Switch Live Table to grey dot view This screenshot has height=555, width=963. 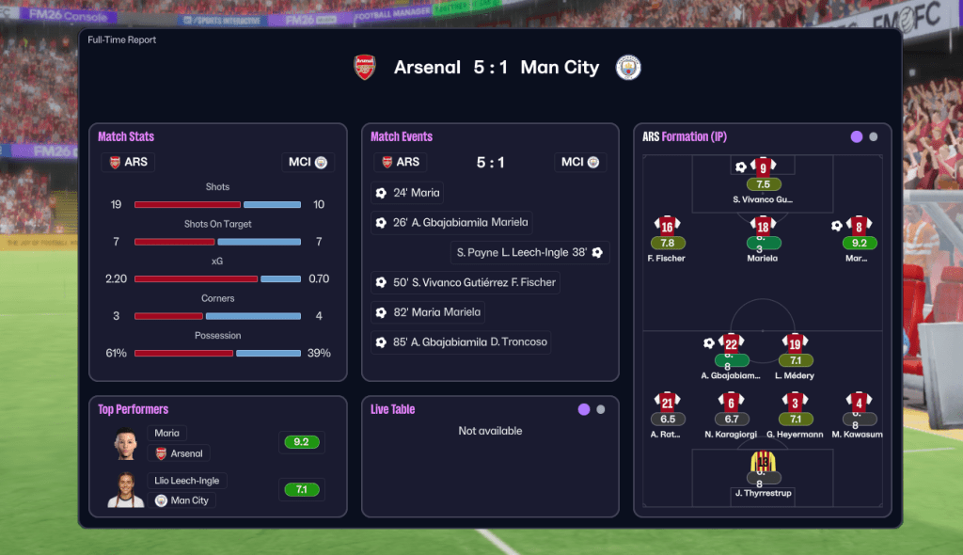coord(601,409)
